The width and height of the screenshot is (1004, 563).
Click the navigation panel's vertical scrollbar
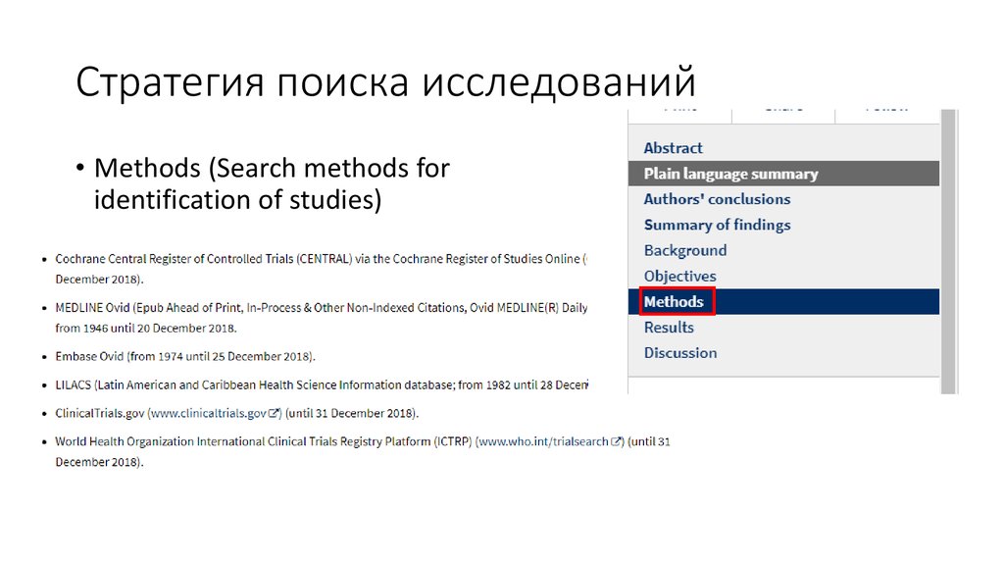click(x=948, y=245)
